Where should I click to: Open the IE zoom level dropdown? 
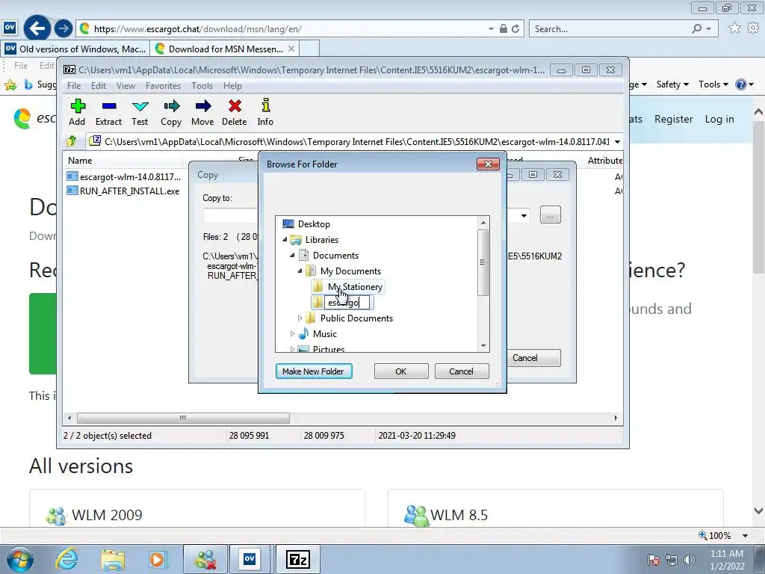click(x=745, y=535)
